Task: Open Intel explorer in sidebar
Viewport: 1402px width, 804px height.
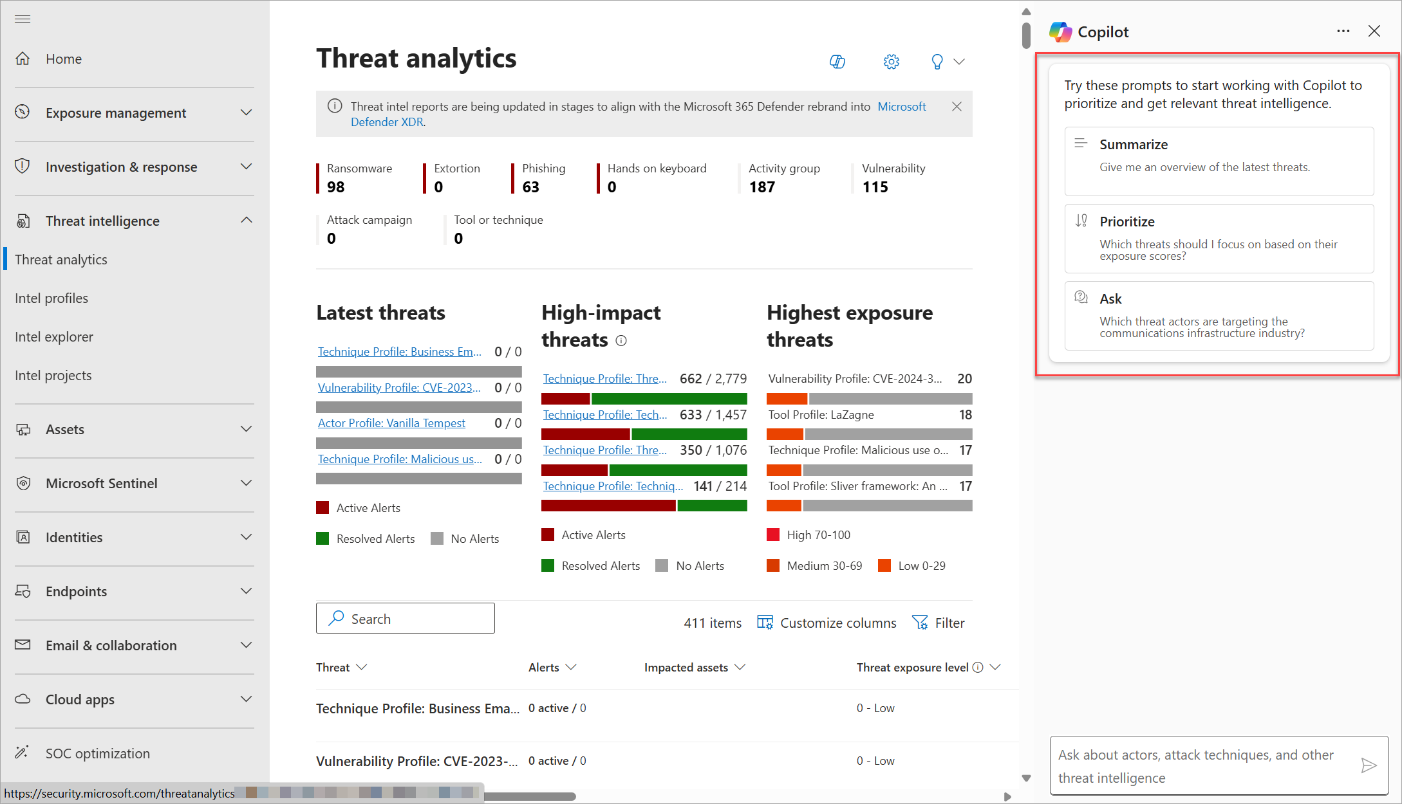Action: coord(54,336)
